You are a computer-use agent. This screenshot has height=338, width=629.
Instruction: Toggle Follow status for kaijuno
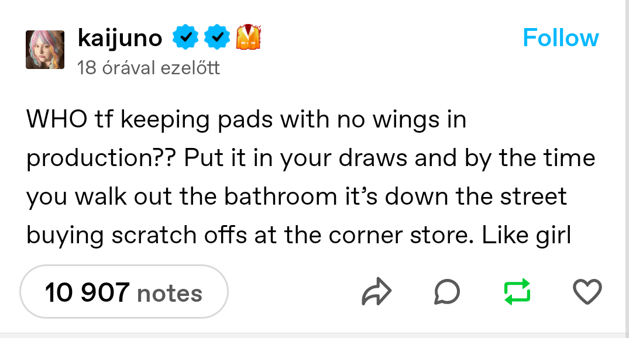(561, 37)
